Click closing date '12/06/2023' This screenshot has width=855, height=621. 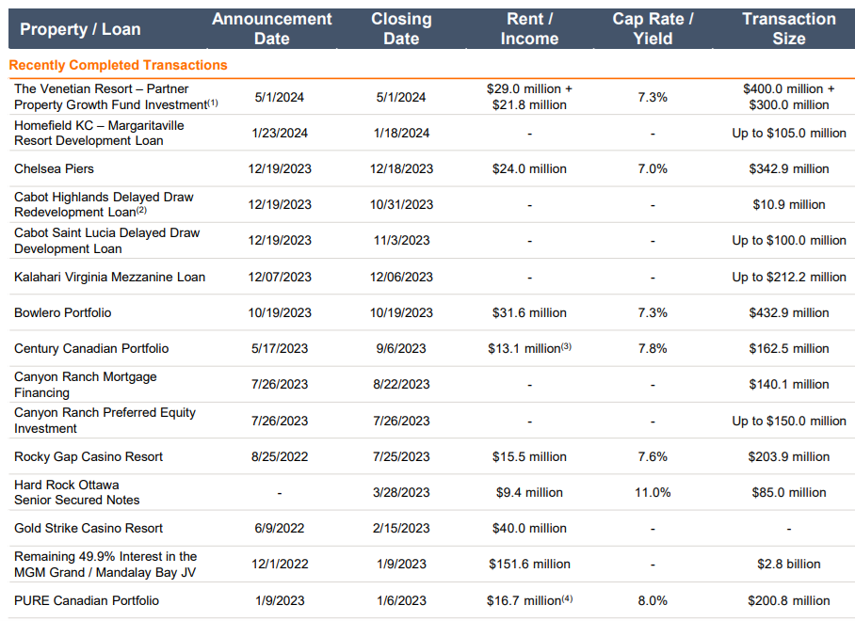pyautogui.click(x=401, y=277)
